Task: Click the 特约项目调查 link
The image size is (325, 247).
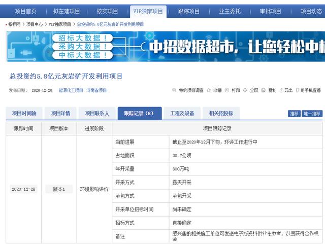Action: 191,90
